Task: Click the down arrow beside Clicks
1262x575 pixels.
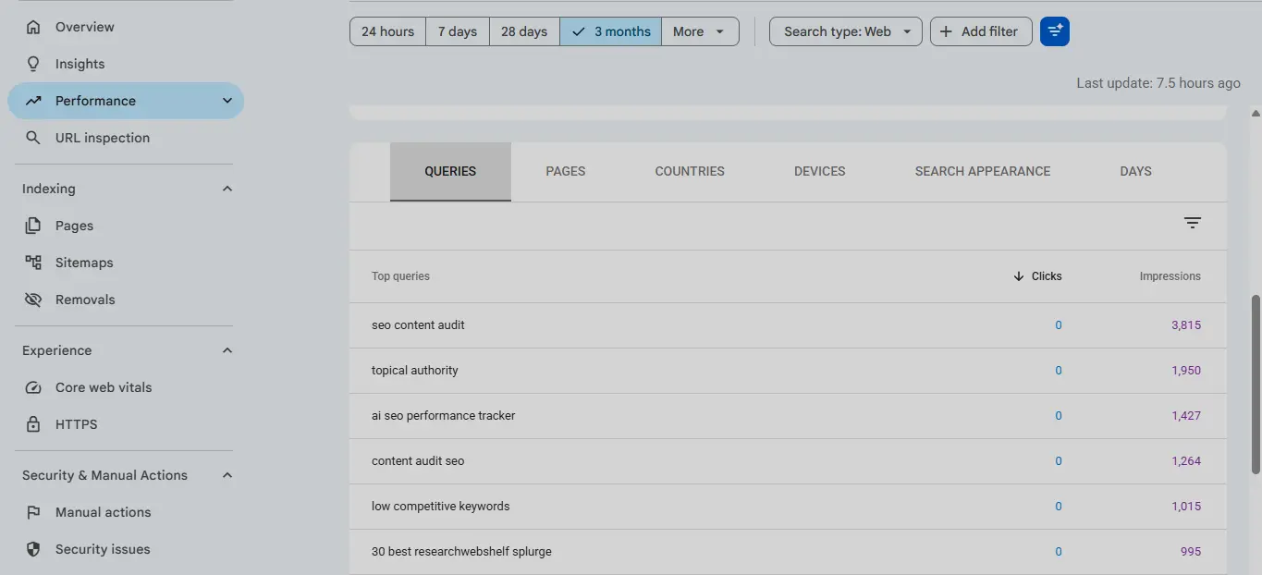Action: tap(1019, 276)
